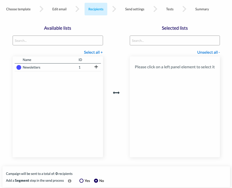Open the Tests step

click(x=170, y=9)
